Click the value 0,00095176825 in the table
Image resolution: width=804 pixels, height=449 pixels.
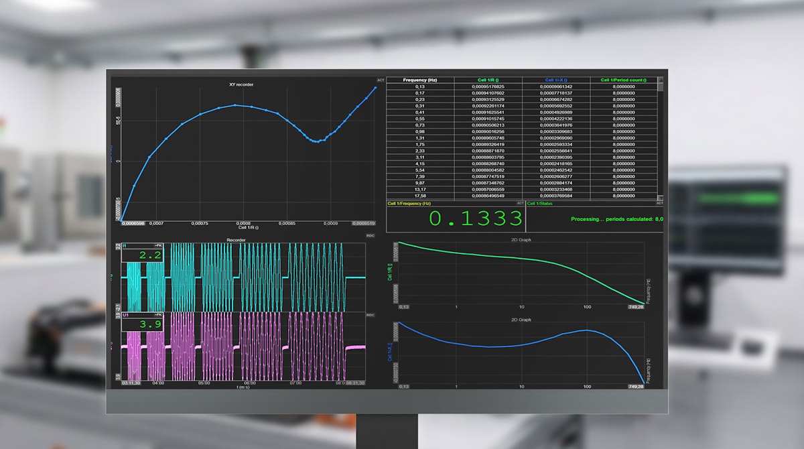[x=488, y=86]
